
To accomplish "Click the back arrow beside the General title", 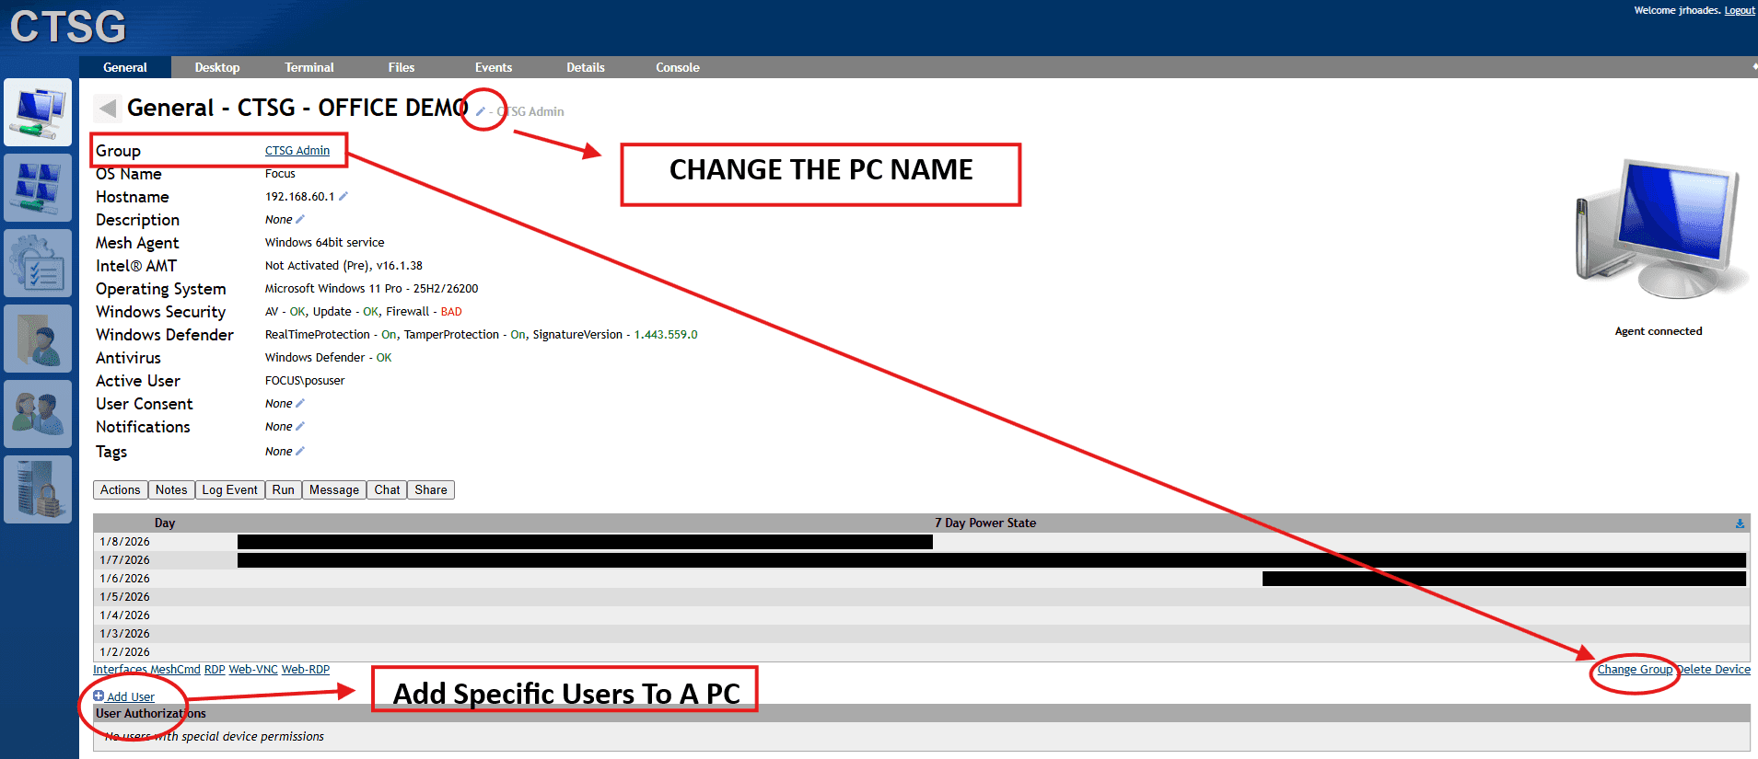I will [x=108, y=109].
